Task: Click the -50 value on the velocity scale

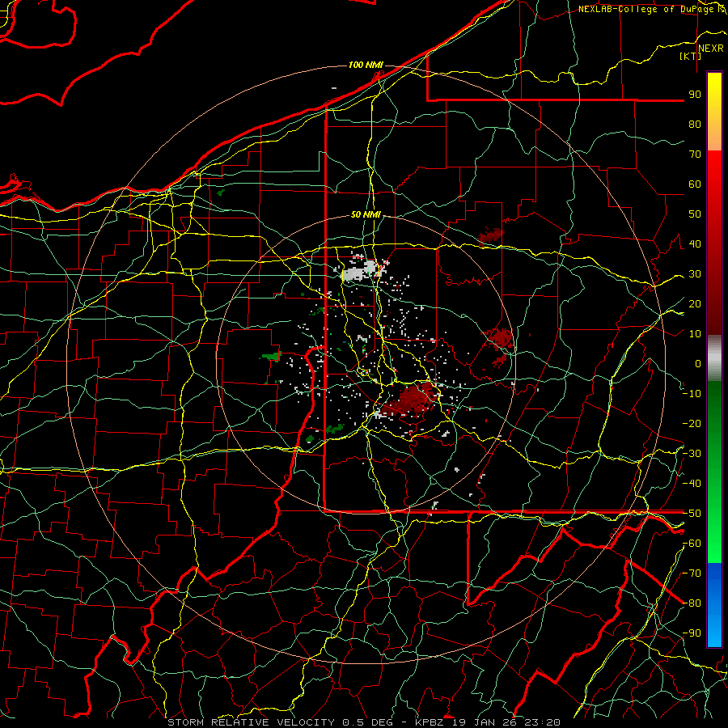Action: click(x=692, y=514)
